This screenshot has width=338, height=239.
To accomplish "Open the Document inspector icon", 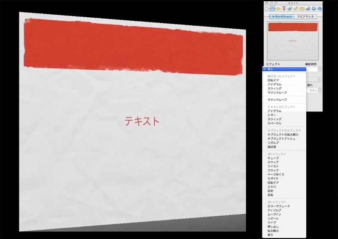I will [267, 8].
